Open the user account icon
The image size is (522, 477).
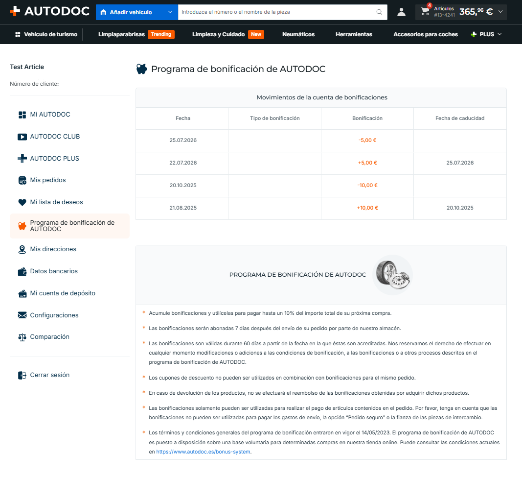tap(401, 12)
